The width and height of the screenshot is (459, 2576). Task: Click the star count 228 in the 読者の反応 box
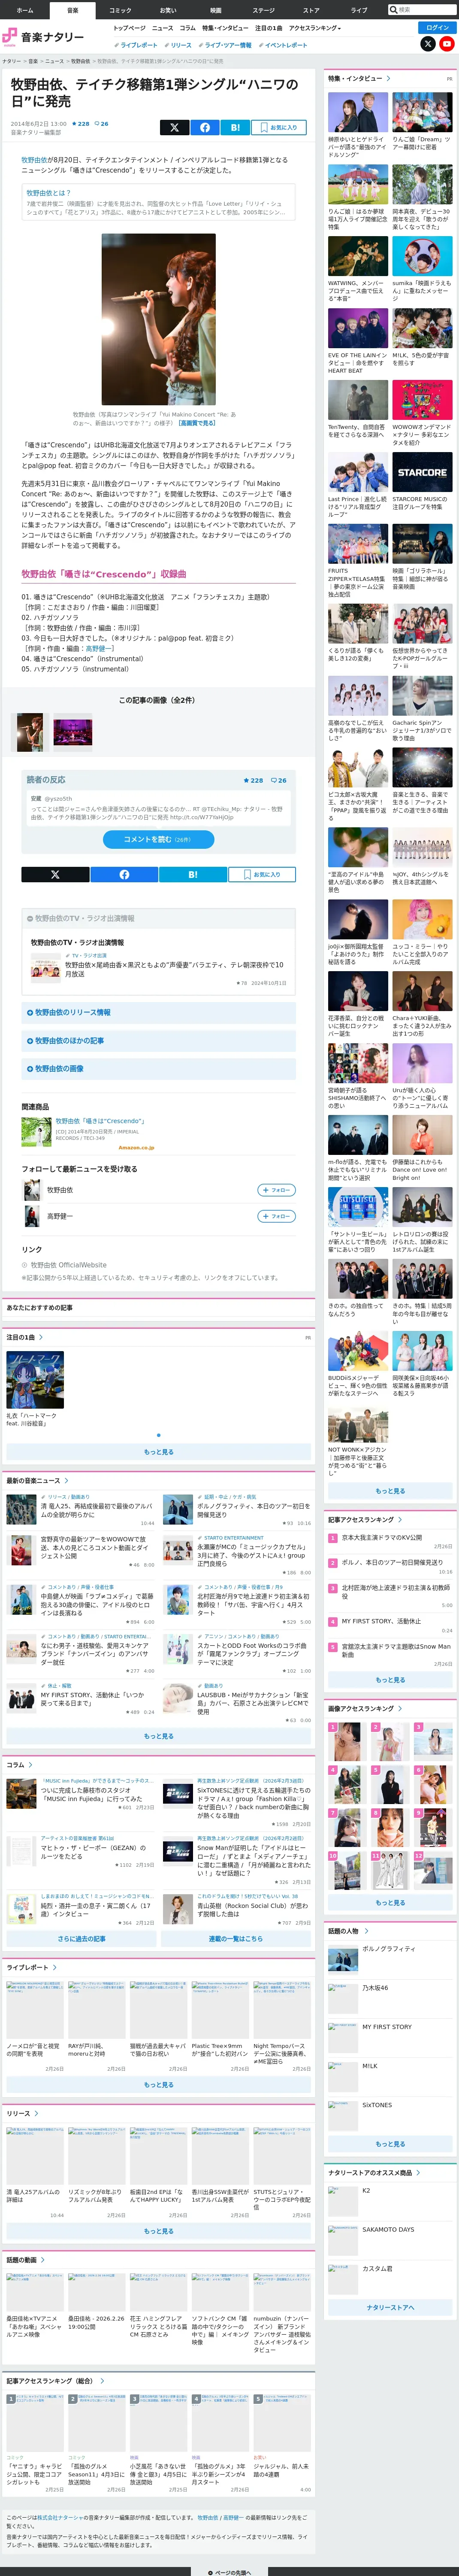tap(254, 780)
